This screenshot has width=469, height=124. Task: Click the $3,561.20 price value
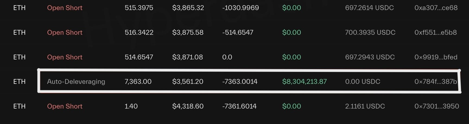click(188, 82)
